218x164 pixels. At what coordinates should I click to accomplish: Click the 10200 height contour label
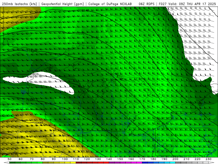click(80, 33)
